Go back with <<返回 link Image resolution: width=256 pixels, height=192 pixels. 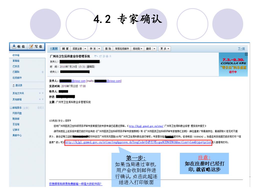[54, 48]
